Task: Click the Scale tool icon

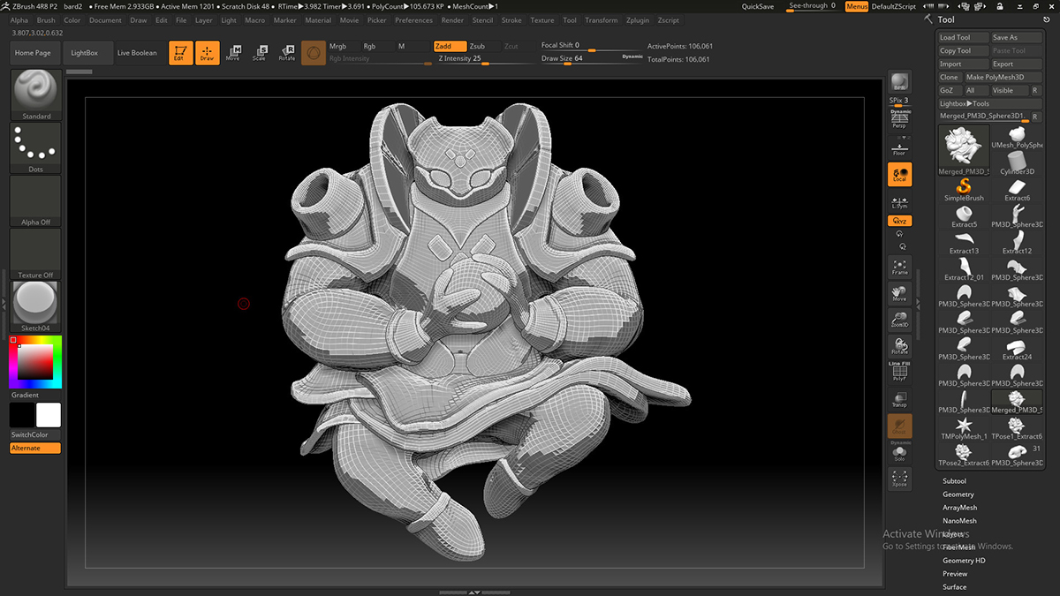Action: click(259, 53)
